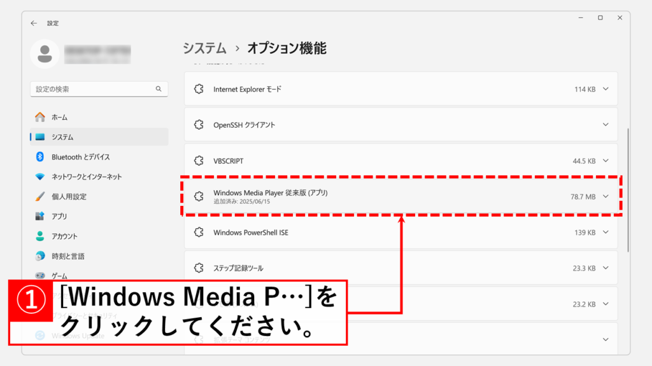Click the 139 KB size value

click(585, 233)
